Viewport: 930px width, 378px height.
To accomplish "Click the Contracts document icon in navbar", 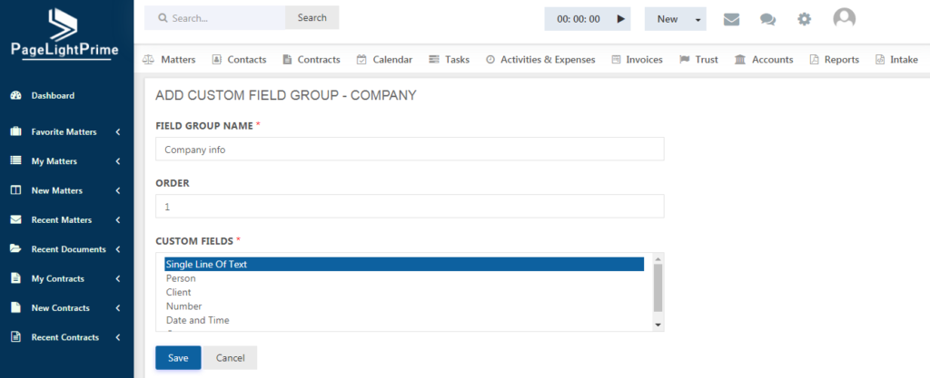I will pos(287,60).
